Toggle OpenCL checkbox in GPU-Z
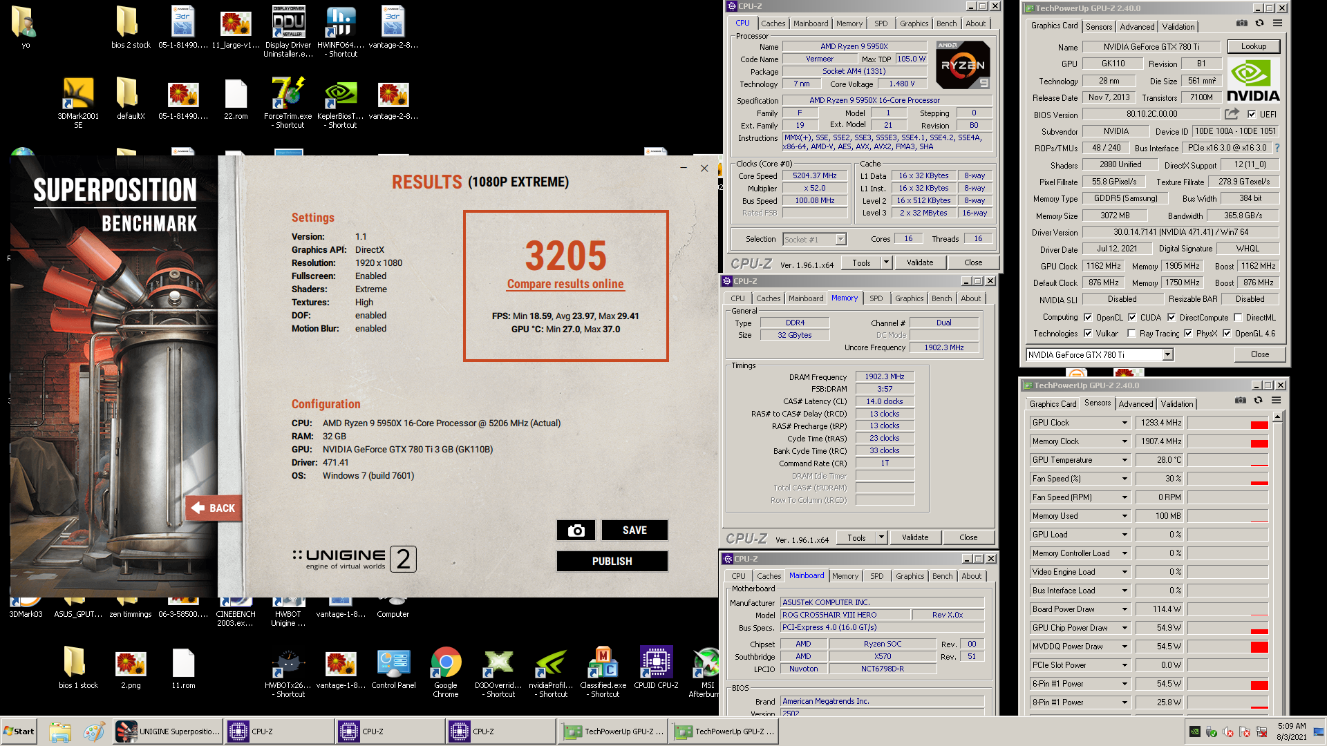The height and width of the screenshot is (746, 1327). pyautogui.click(x=1088, y=318)
